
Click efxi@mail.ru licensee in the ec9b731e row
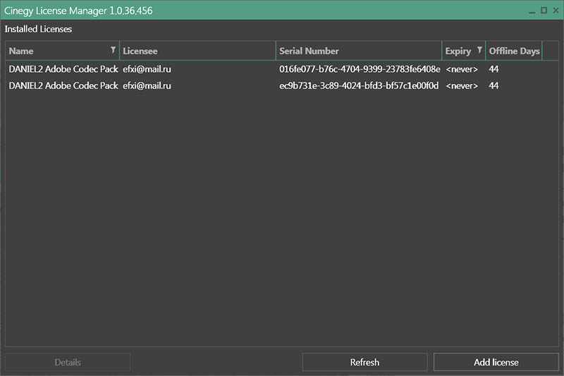(147, 85)
